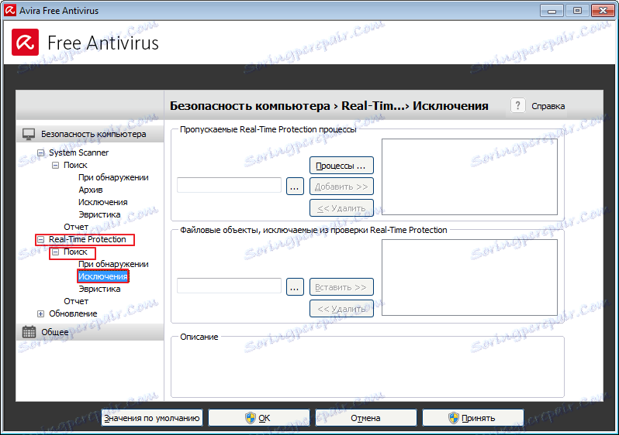Click << Удалить in file objects group
The height and width of the screenshot is (435, 619).
[x=341, y=309]
